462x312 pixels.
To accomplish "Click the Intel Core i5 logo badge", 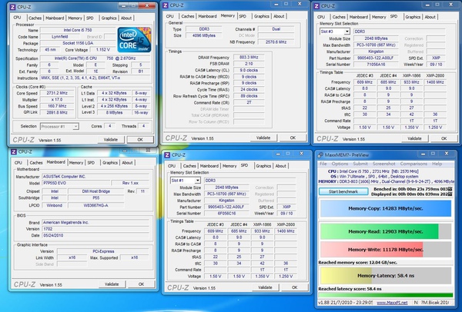I will pyautogui.click(x=134, y=40).
